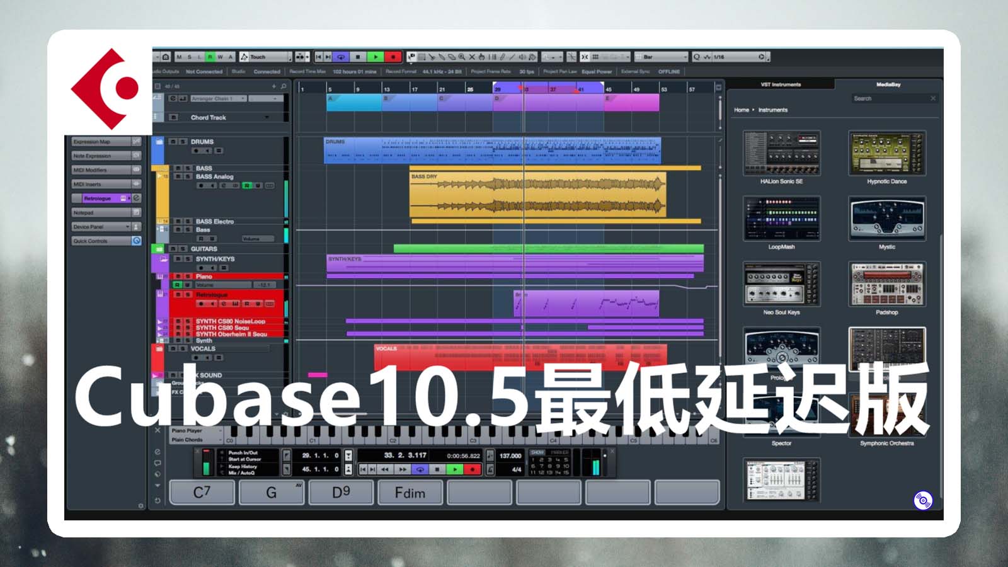The image size is (1008, 567).
Task: Click the Notepad icon in inspector
Action: [136, 212]
